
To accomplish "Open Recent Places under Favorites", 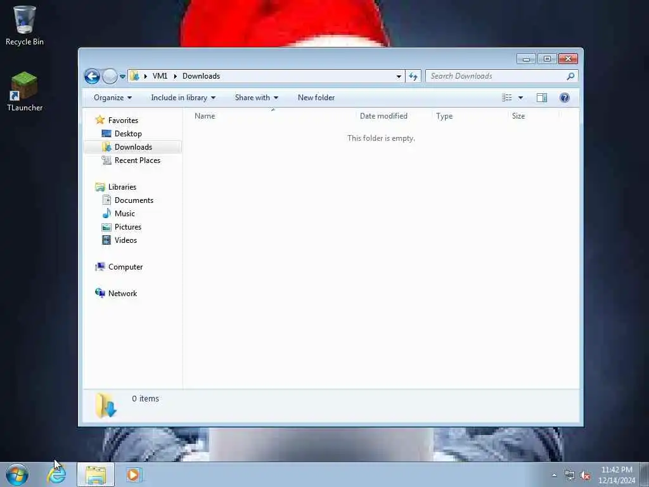I will point(138,160).
